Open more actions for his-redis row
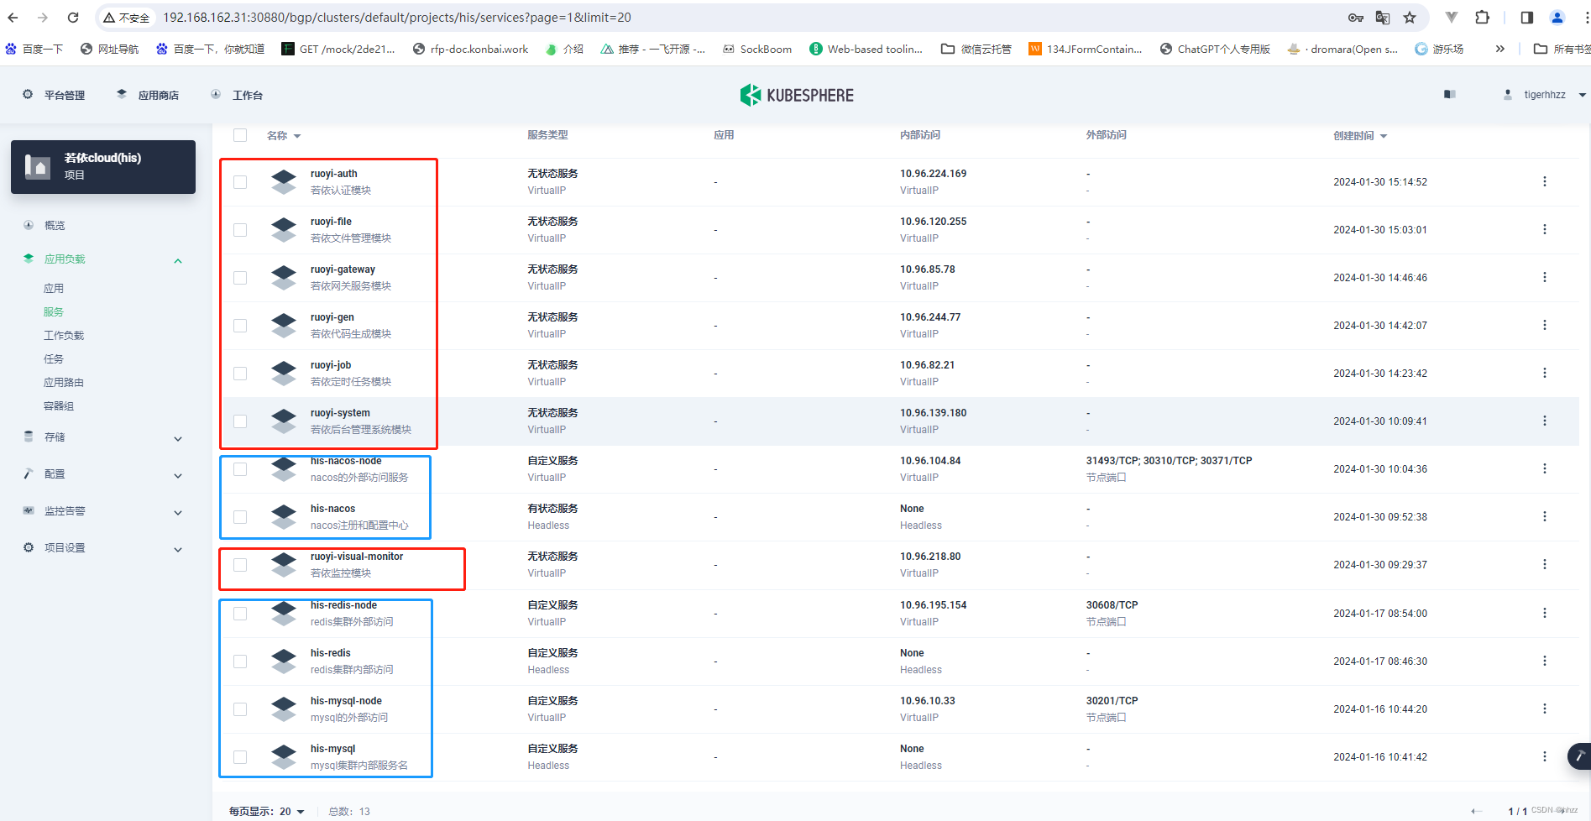Image resolution: width=1591 pixels, height=821 pixels. [1545, 661]
